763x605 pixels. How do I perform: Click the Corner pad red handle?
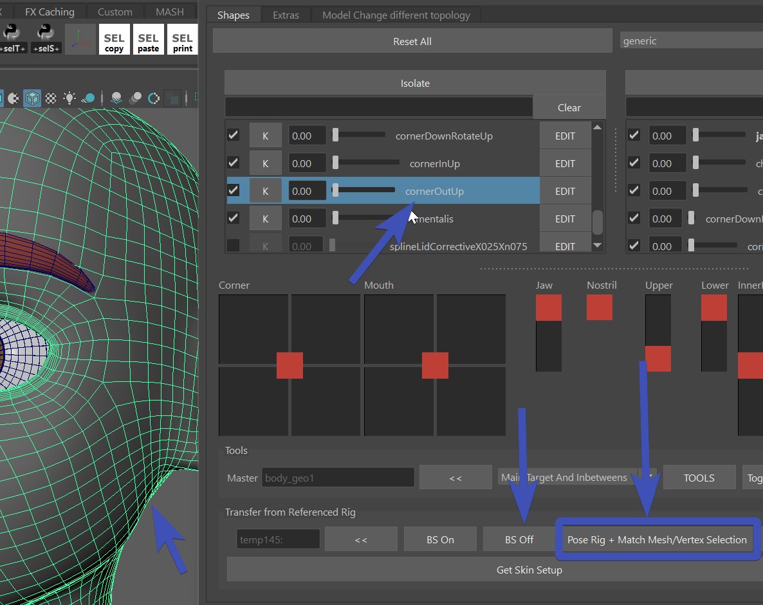point(290,365)
